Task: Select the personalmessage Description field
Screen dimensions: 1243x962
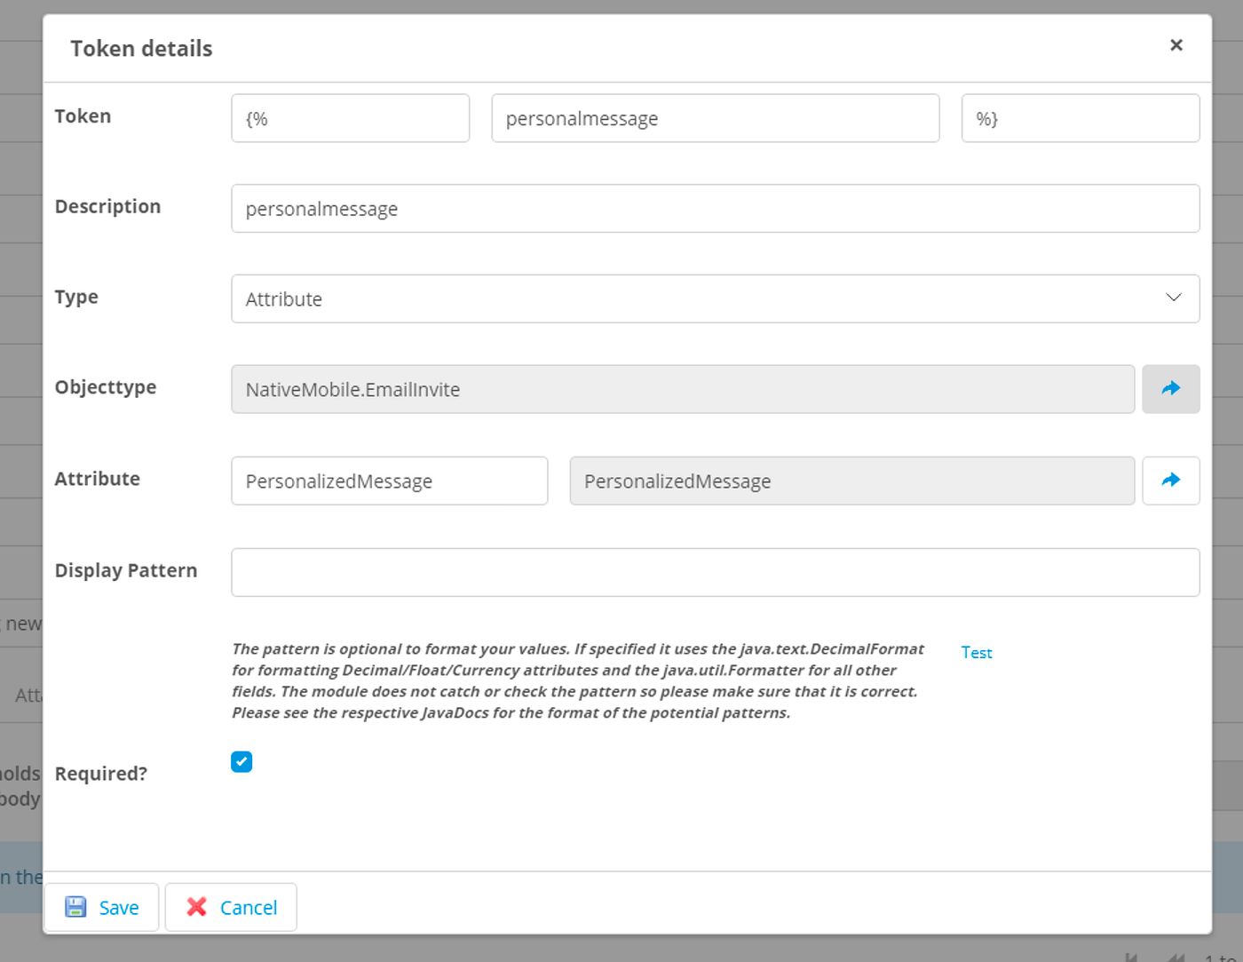Action: [x=715, y=208]
